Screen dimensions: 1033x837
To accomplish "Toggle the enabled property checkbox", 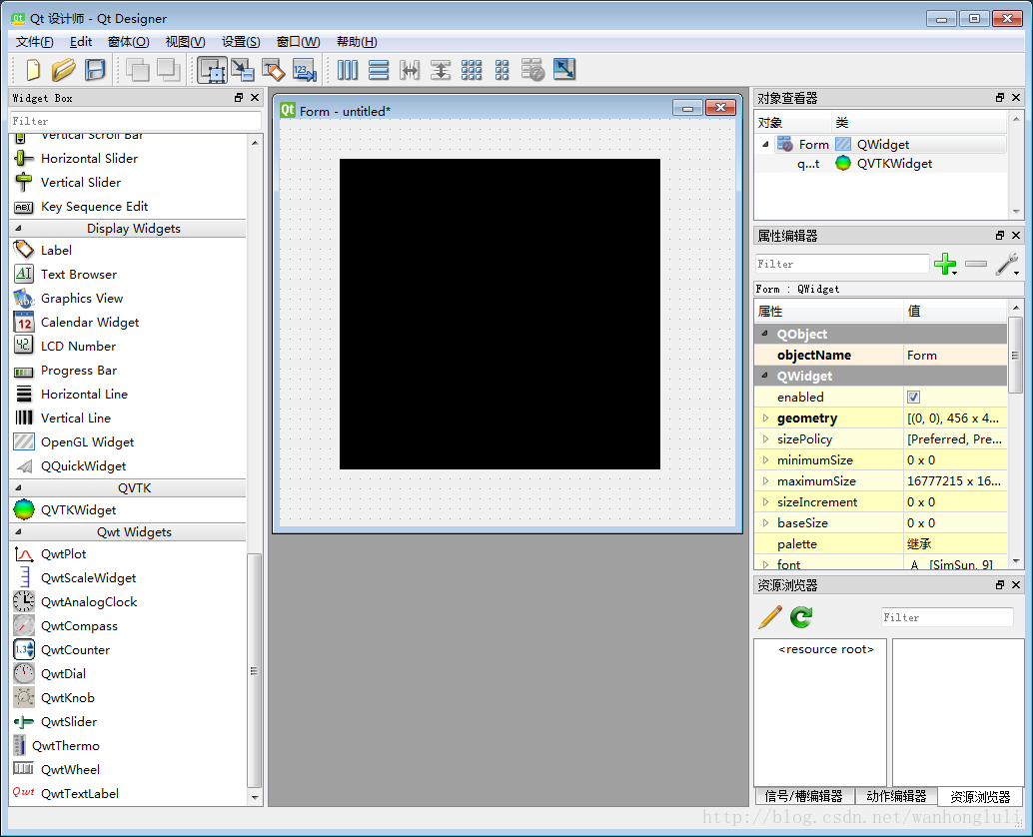I will (913, 398).
